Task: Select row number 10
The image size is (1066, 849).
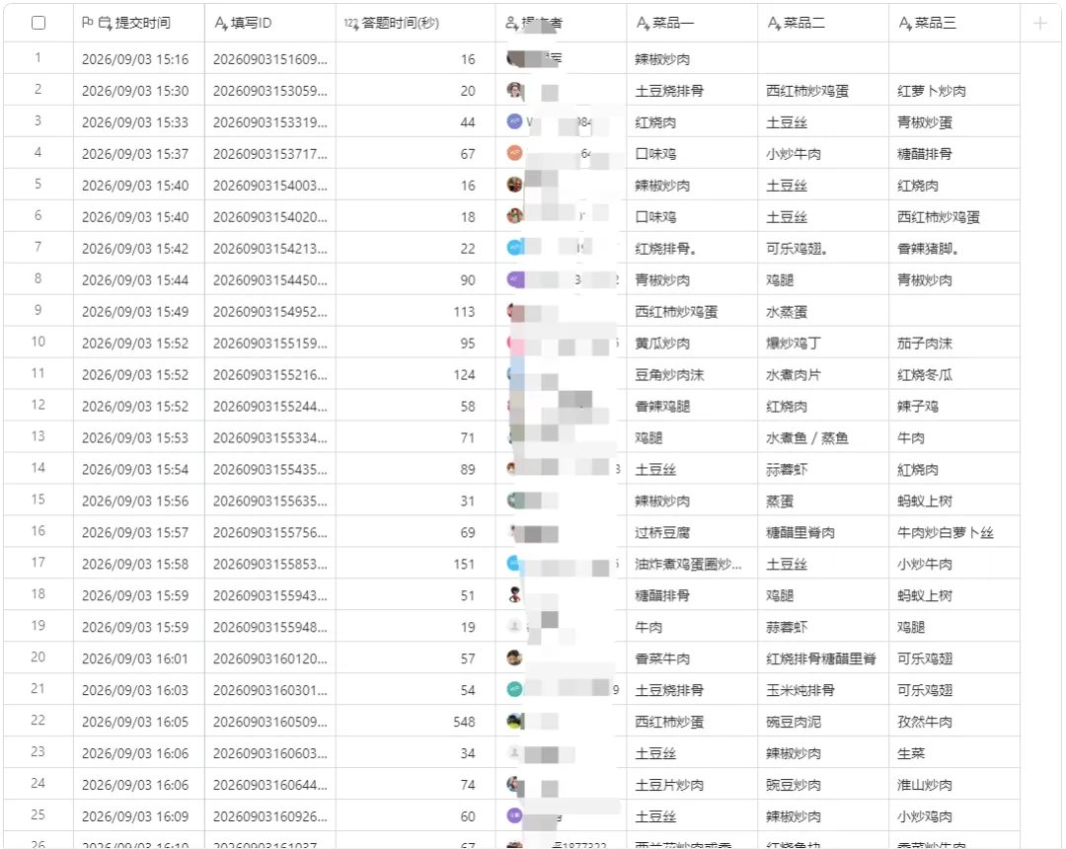Action: [x=38, y=342]
